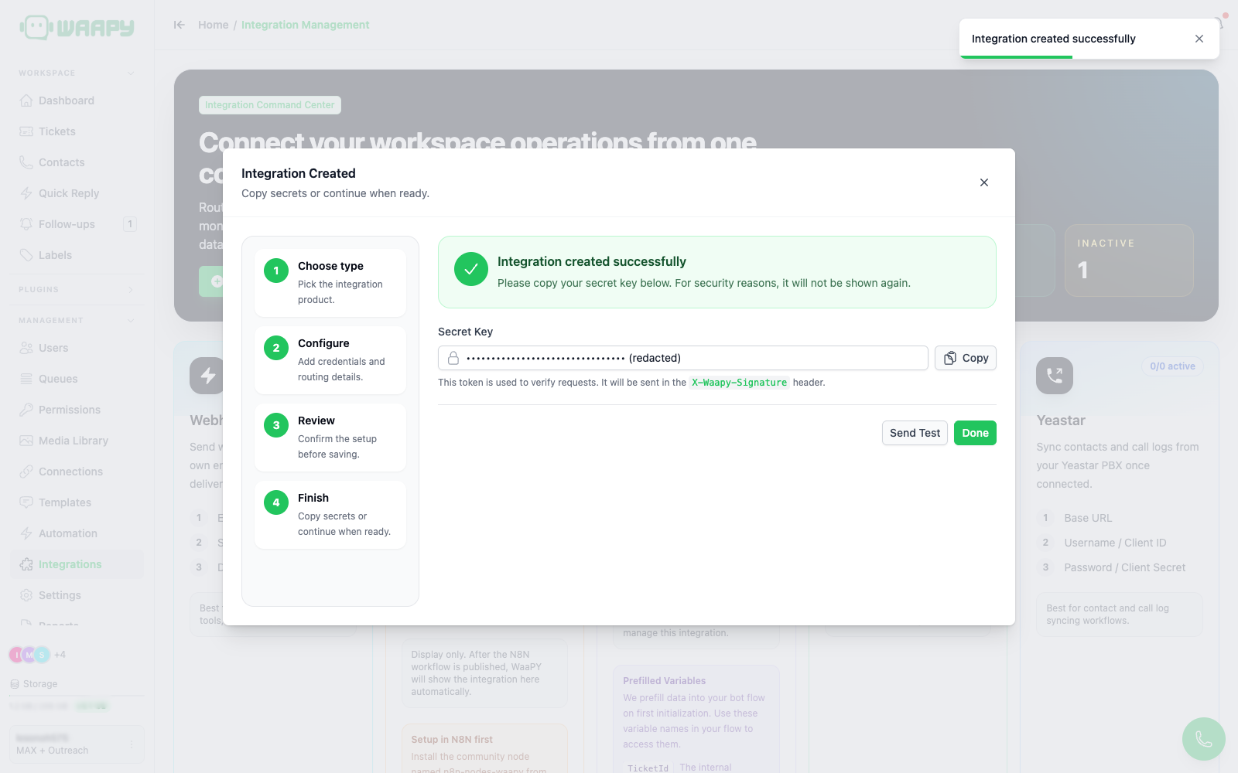1238x773 pixels.
Task: Copy the secret key
Action: tap(965, 358)
